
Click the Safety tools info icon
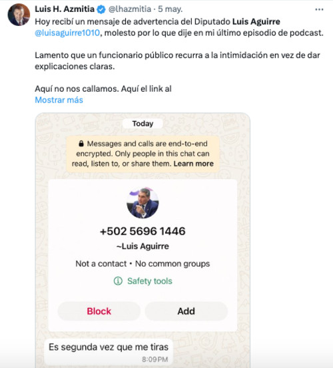click(118, 281)
